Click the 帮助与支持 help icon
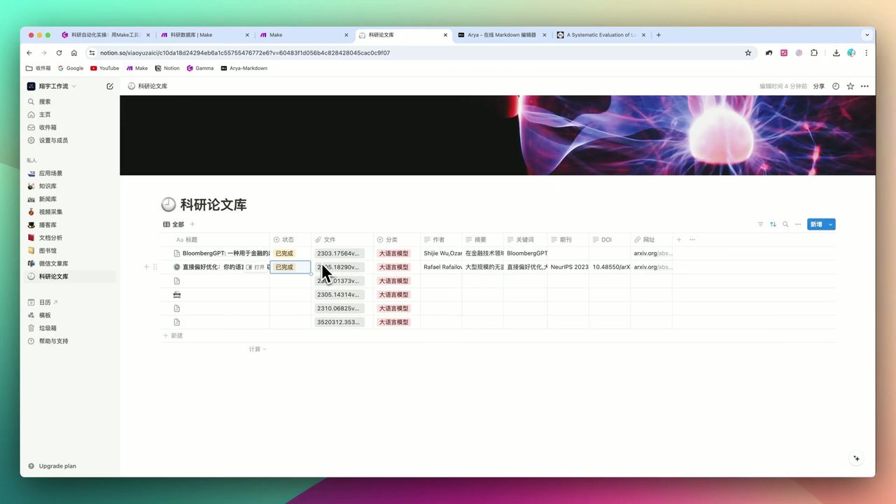This screenshot has width=896, height=504. pyautogui.click(x=30, y=341)
